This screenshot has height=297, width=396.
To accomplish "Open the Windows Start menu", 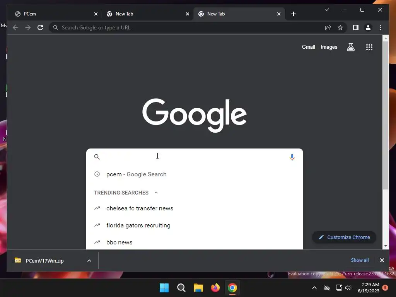I will (x=164, y=288).
